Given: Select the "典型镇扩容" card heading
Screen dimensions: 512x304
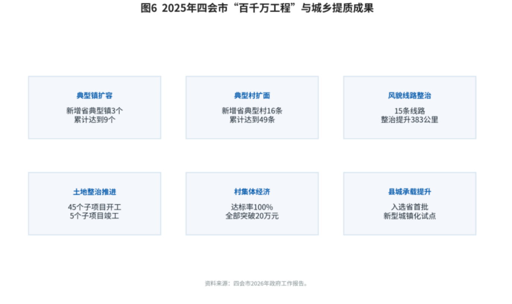Looking at the screenshot, I should (95, 96).
